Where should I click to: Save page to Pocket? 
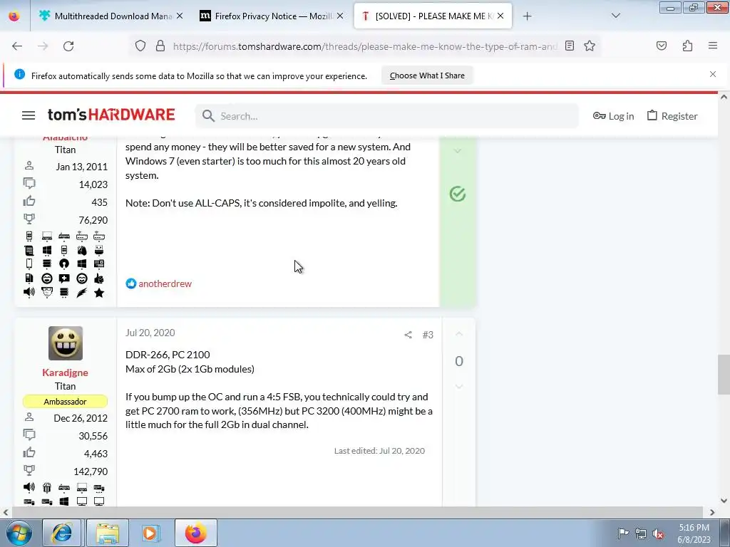click(x=661, y=46)
